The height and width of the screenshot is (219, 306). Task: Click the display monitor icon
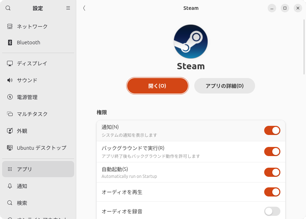10,63
